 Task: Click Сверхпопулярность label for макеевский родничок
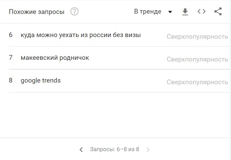click(x=197, y=59)
